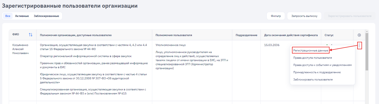Click the Подразделение column header
This screenshot has width=379, height=104.
[x=246, y=35]
